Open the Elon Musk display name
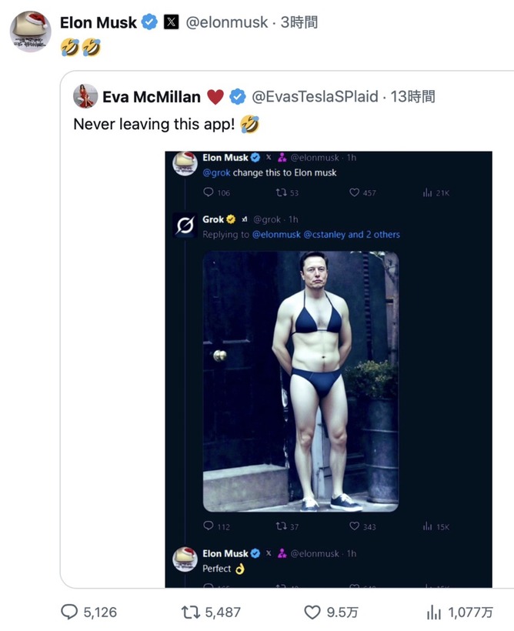This screenshot has height=631, width=514. (x=98, y=22)
